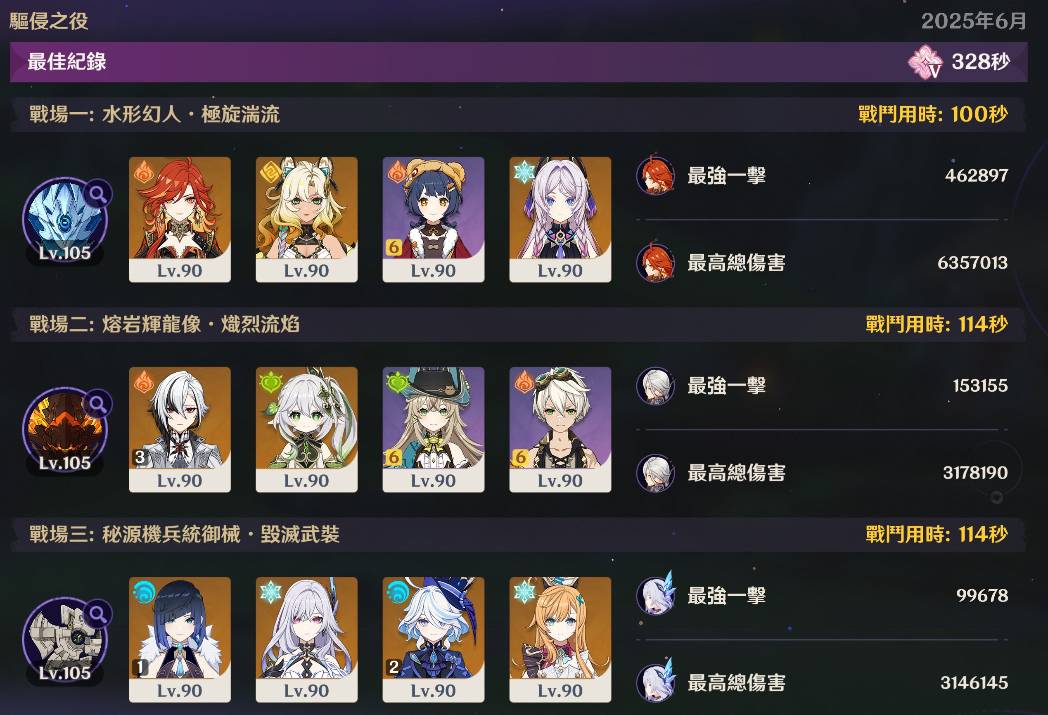This screenshot has width=1048, height=715.
Task: Inspect the Secret Source Automaton boss magnifier
Action: [x=98, y=614]
